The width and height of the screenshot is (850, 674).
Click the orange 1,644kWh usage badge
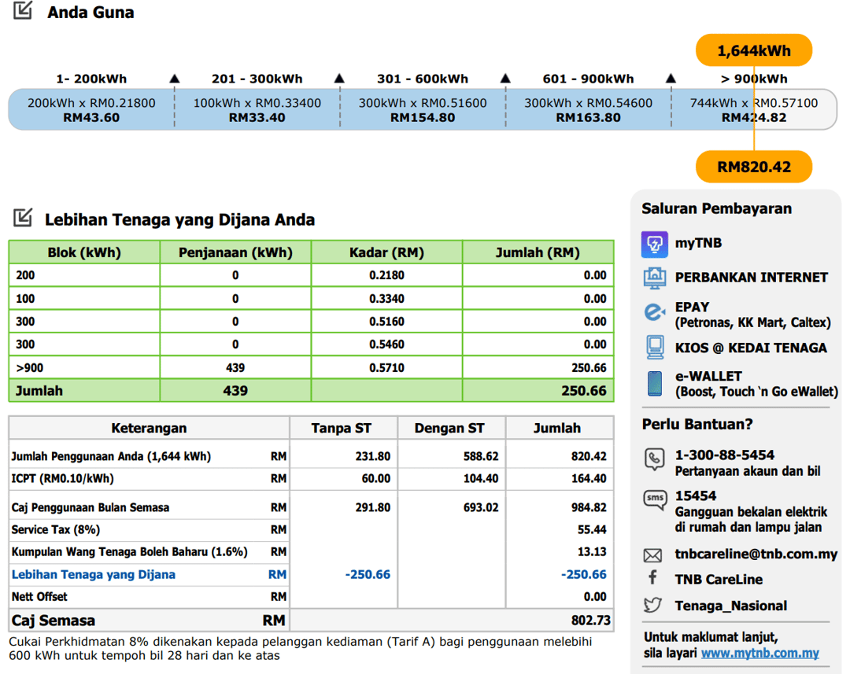coord(754,50)
